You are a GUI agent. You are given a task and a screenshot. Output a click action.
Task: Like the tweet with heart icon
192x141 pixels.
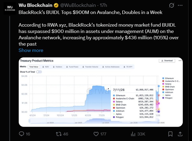[96, 134]
